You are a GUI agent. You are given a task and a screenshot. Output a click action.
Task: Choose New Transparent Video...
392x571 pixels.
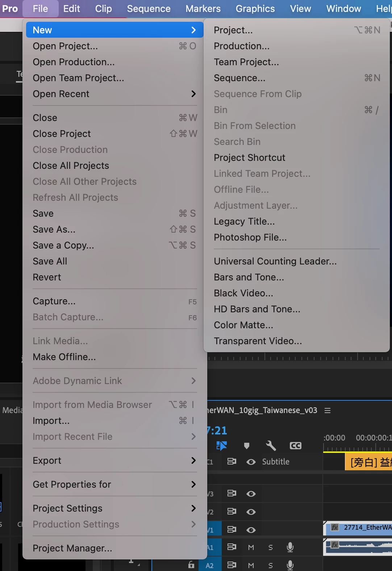297,341
